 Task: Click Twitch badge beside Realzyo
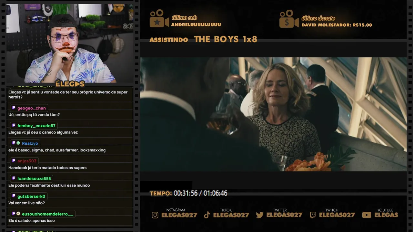pos(14,143)
